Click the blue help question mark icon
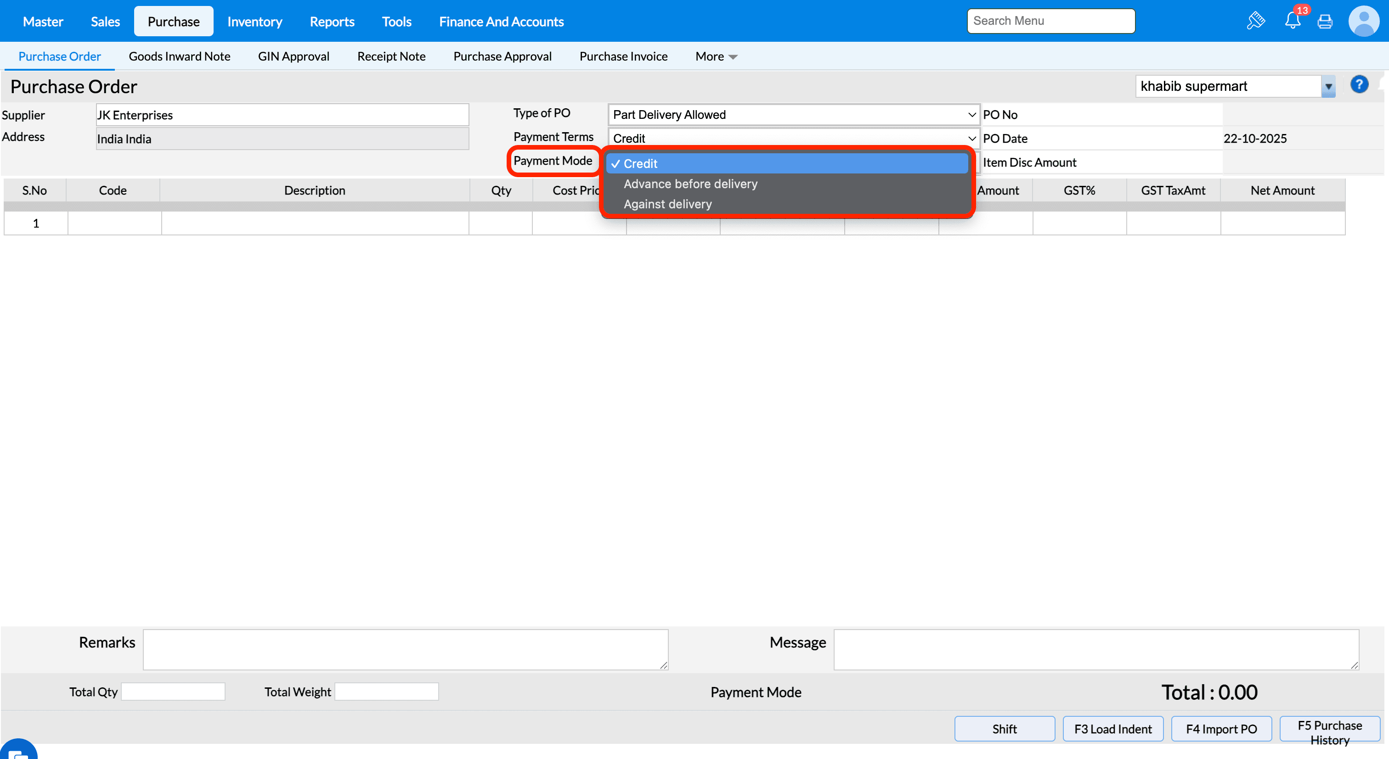 tap(1359, 84)
